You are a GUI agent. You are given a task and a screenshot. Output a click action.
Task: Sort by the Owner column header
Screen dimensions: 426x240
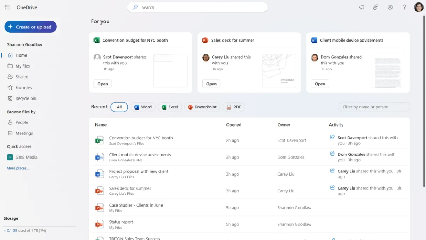click(284, 125)
